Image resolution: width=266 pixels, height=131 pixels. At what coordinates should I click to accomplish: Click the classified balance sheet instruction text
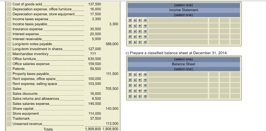point(177,53)
